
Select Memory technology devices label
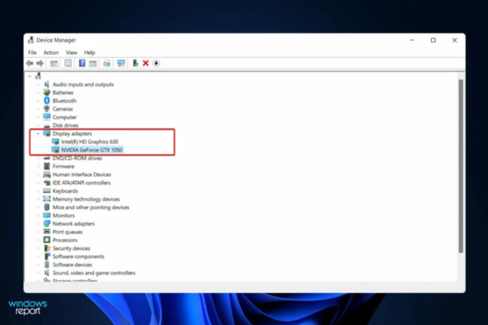coord(86,199)
